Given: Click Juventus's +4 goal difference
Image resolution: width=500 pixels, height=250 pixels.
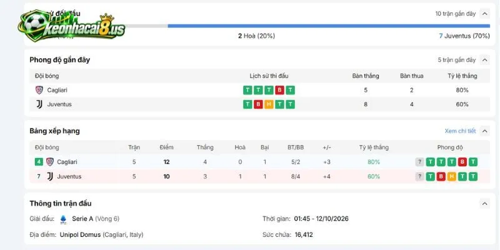Looking at the screenshot, I should (x=327, y=176).
